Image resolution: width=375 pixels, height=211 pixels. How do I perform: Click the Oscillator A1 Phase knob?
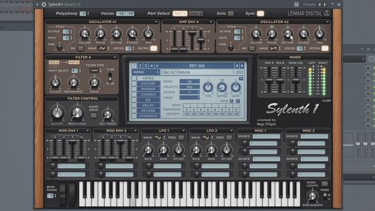click(x=100, y=34)
